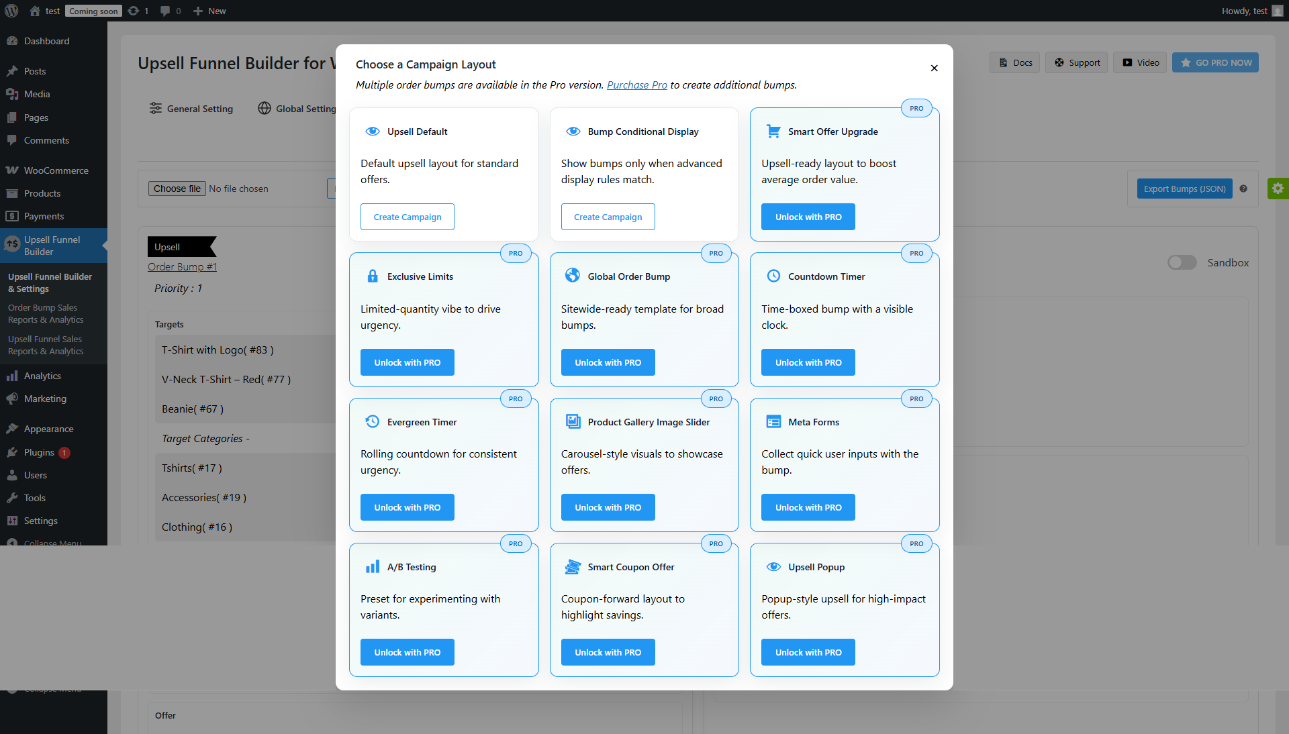Screen dimensions: 1289x734
Task: Open the New dropdown in admin bar
Action: coord(209,11)
